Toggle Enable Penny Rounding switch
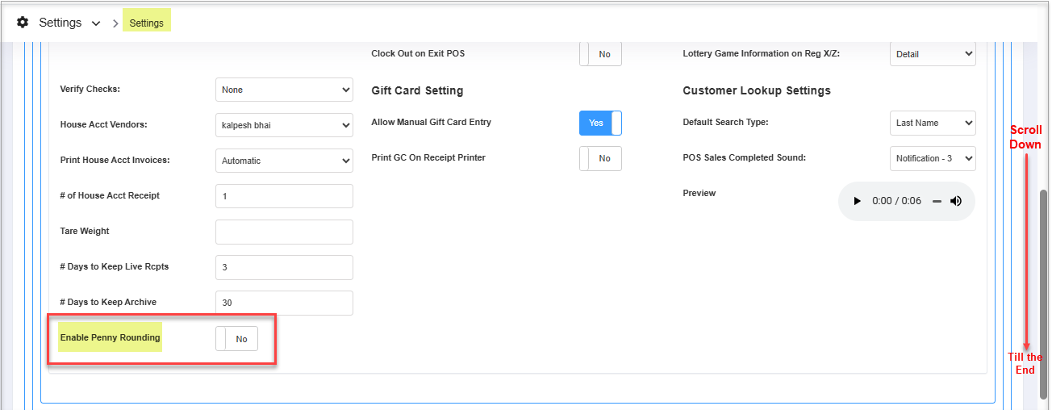1052x410 pixels. click(x=236, y=339)
